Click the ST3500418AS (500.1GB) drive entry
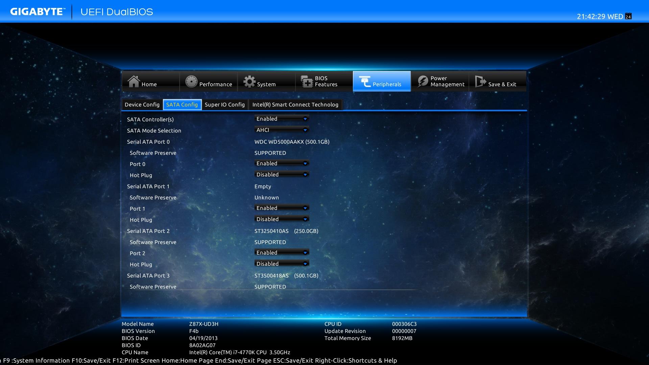 point(286,276)
